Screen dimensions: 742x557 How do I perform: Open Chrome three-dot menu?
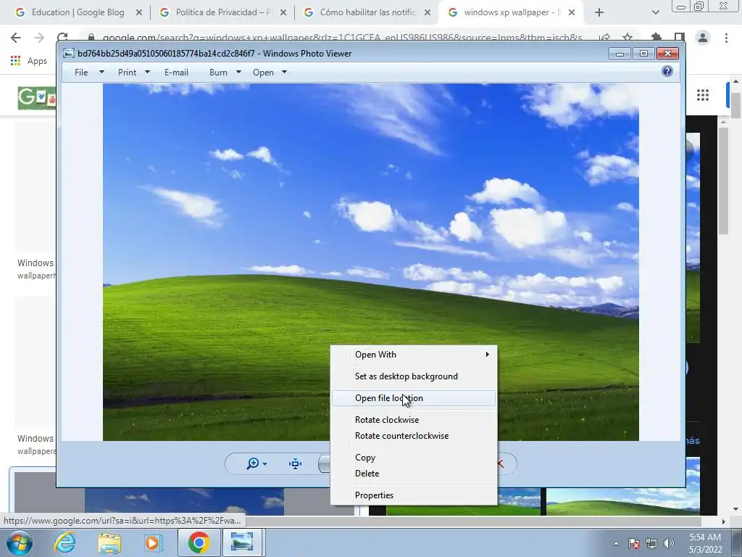[x=726, y=38]
